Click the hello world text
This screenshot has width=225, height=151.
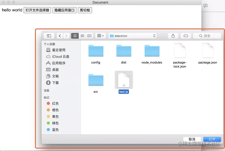tap(12, 10)
